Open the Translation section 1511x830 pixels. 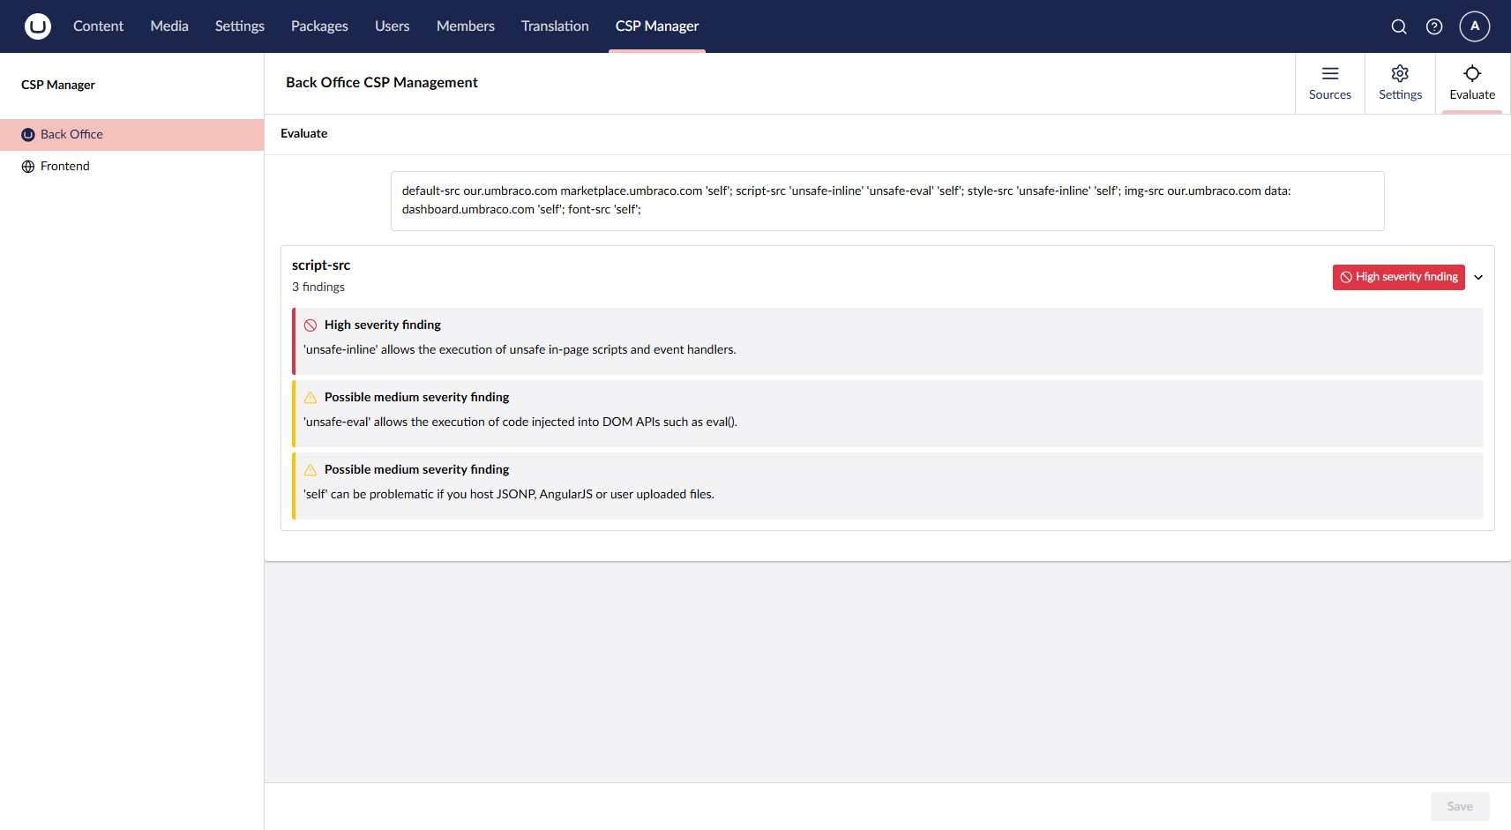pos(555,26)
